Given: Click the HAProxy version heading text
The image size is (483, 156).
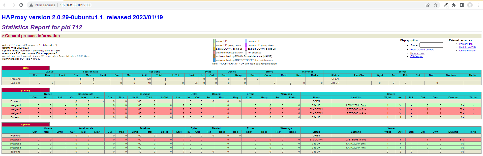Looking at the screenshot, I should click(x=82, y=17).
